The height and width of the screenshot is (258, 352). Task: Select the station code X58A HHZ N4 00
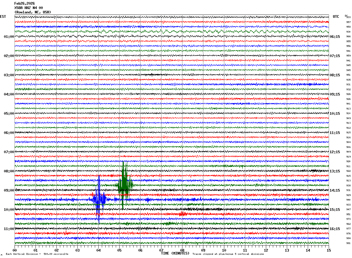click(29, 8)
